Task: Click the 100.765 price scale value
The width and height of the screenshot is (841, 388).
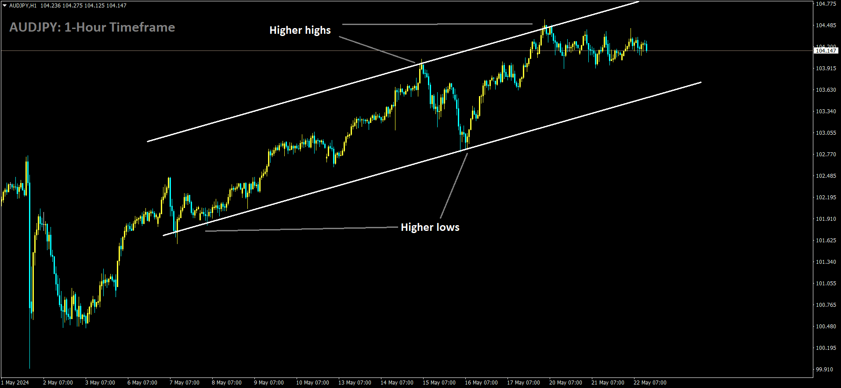Action: pyautogui.click(x=826, y=305)
